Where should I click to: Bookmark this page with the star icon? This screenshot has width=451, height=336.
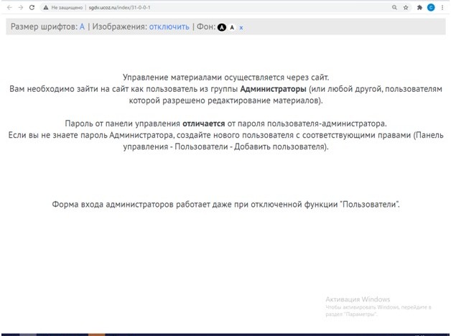tap(406, 7)
